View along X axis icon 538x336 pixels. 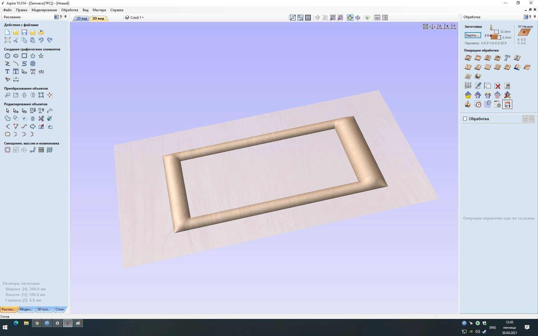(446, 27)
